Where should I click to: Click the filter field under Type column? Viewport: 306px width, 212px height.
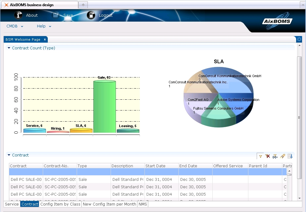(94, 172)
